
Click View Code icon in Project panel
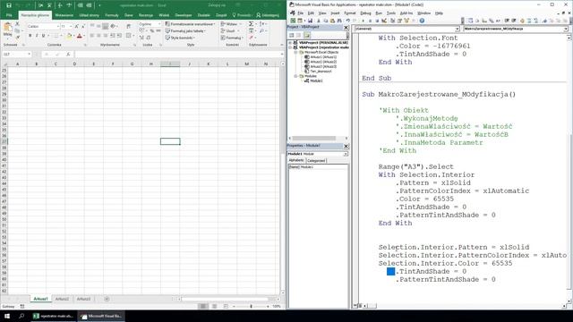[292, 36]
